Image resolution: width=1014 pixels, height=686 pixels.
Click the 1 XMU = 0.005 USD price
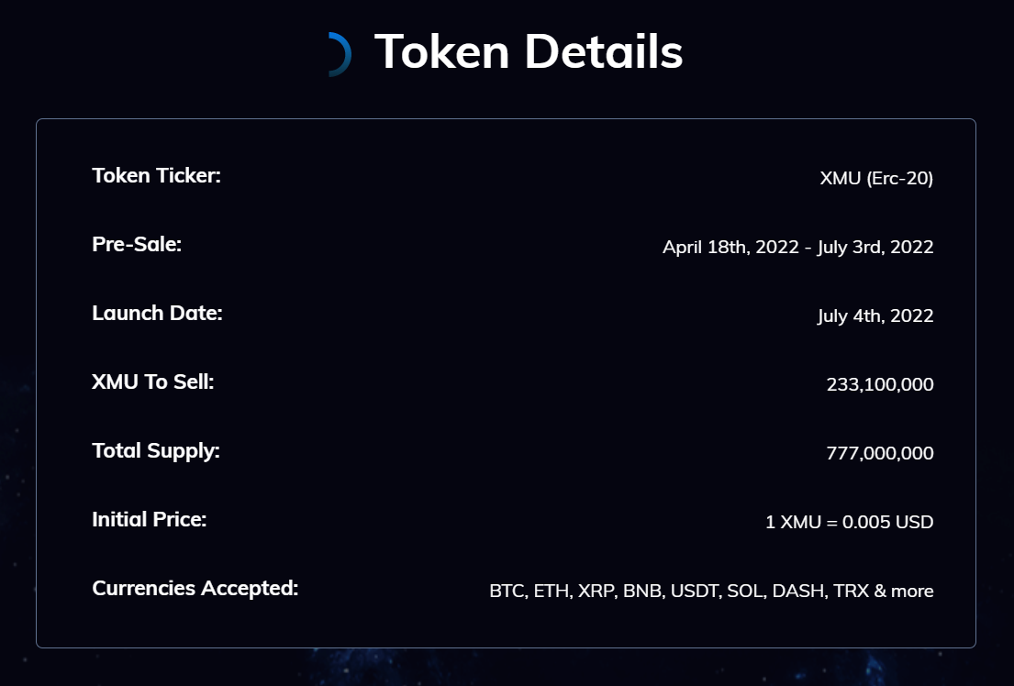pyautogui.click(x=850, y=522)
